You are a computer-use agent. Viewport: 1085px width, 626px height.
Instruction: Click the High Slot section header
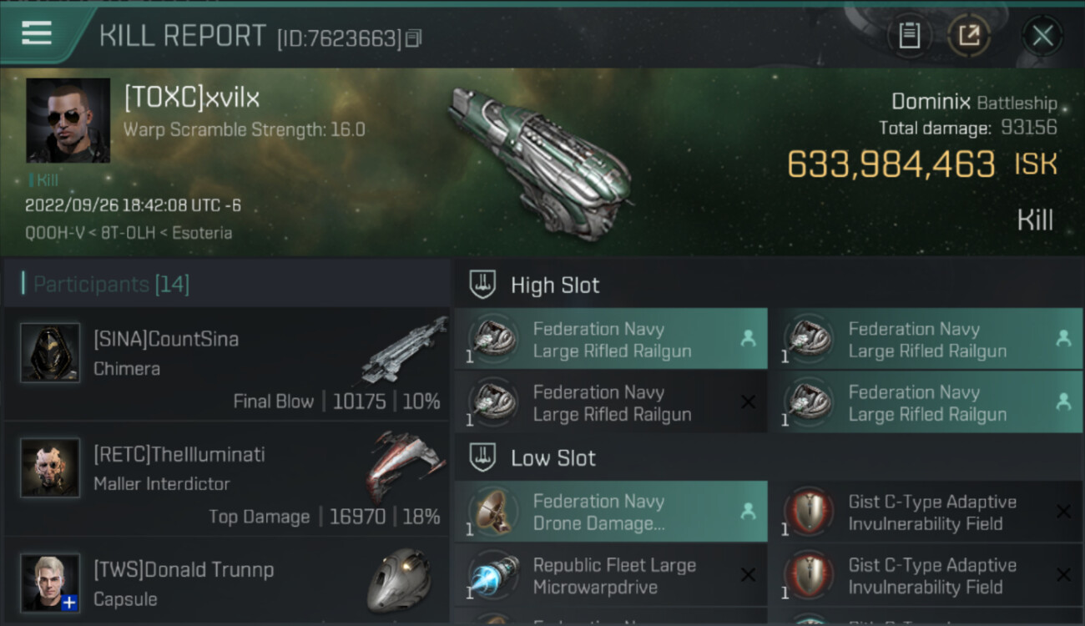click(x=555, y=285)
